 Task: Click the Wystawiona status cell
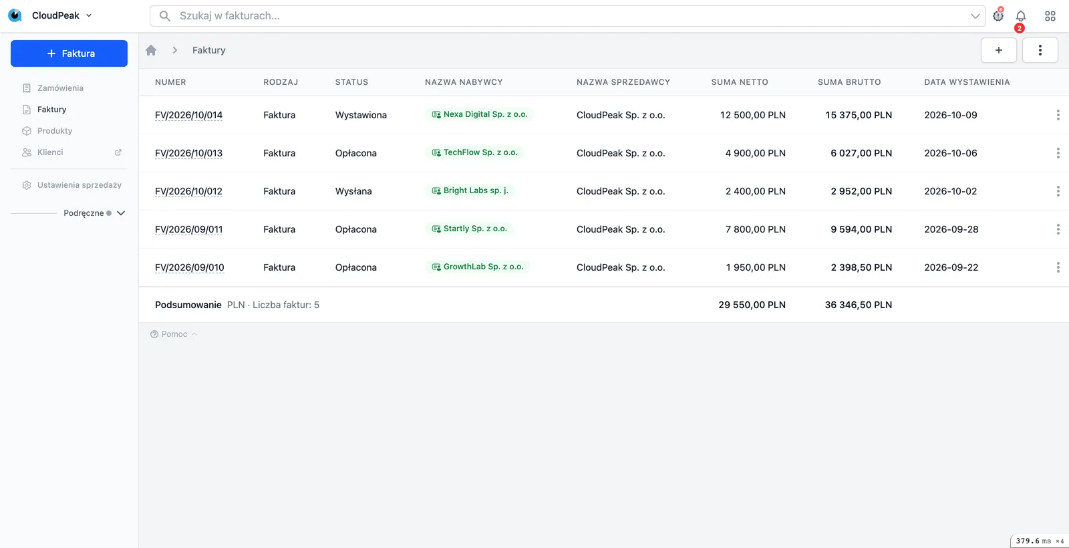tap(361, 115)
